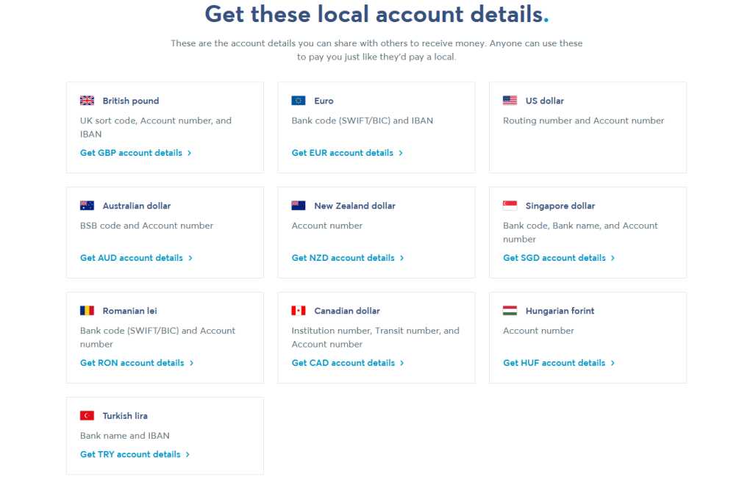The width and height of the screenshot is (753, 485).
Task: Click the New Zealand dollar flag icon
Action: click(299, 206)
